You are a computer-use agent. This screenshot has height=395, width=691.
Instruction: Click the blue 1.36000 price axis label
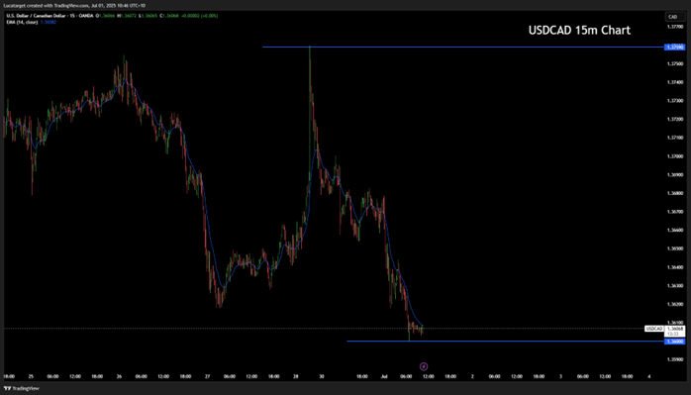675,342
